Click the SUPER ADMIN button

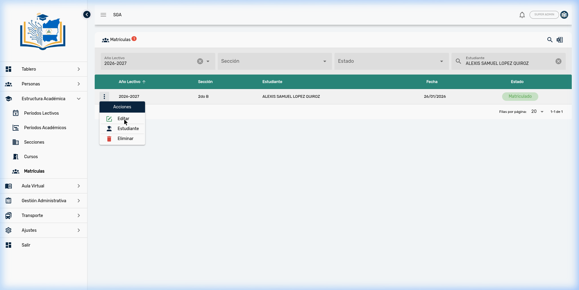544,14
